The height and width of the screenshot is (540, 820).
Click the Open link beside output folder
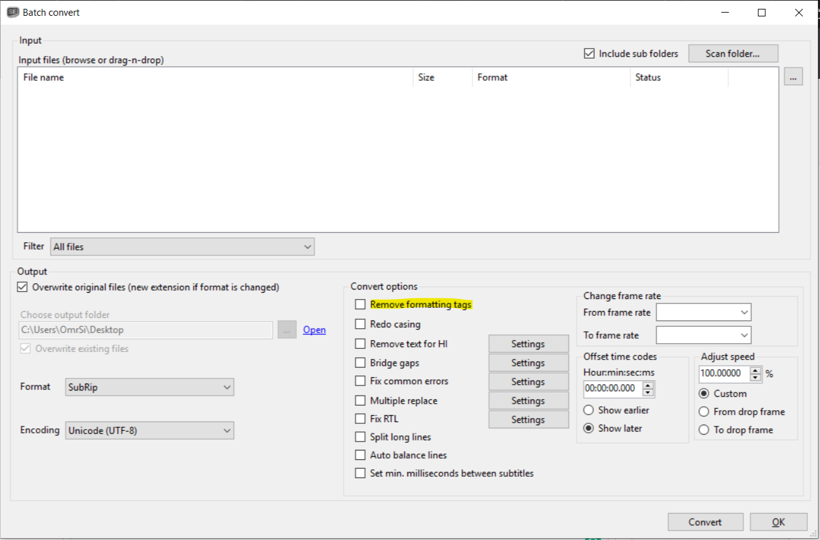click(x=314, y=329)
